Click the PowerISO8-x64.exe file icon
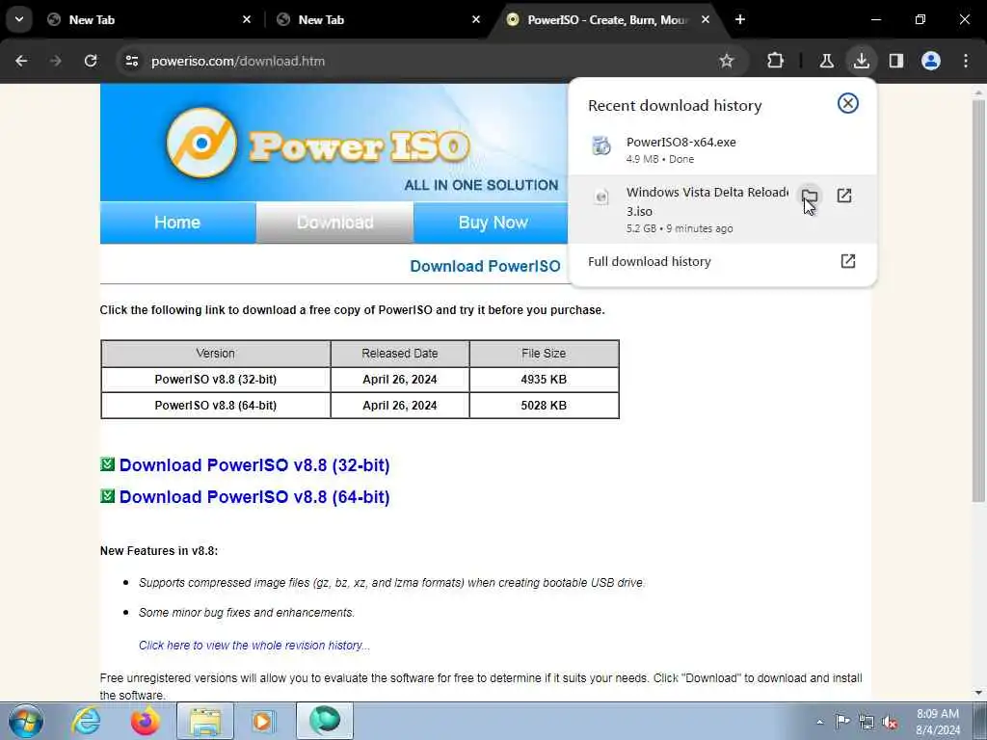This screenshot has width=987, height=740. (601, 146)
